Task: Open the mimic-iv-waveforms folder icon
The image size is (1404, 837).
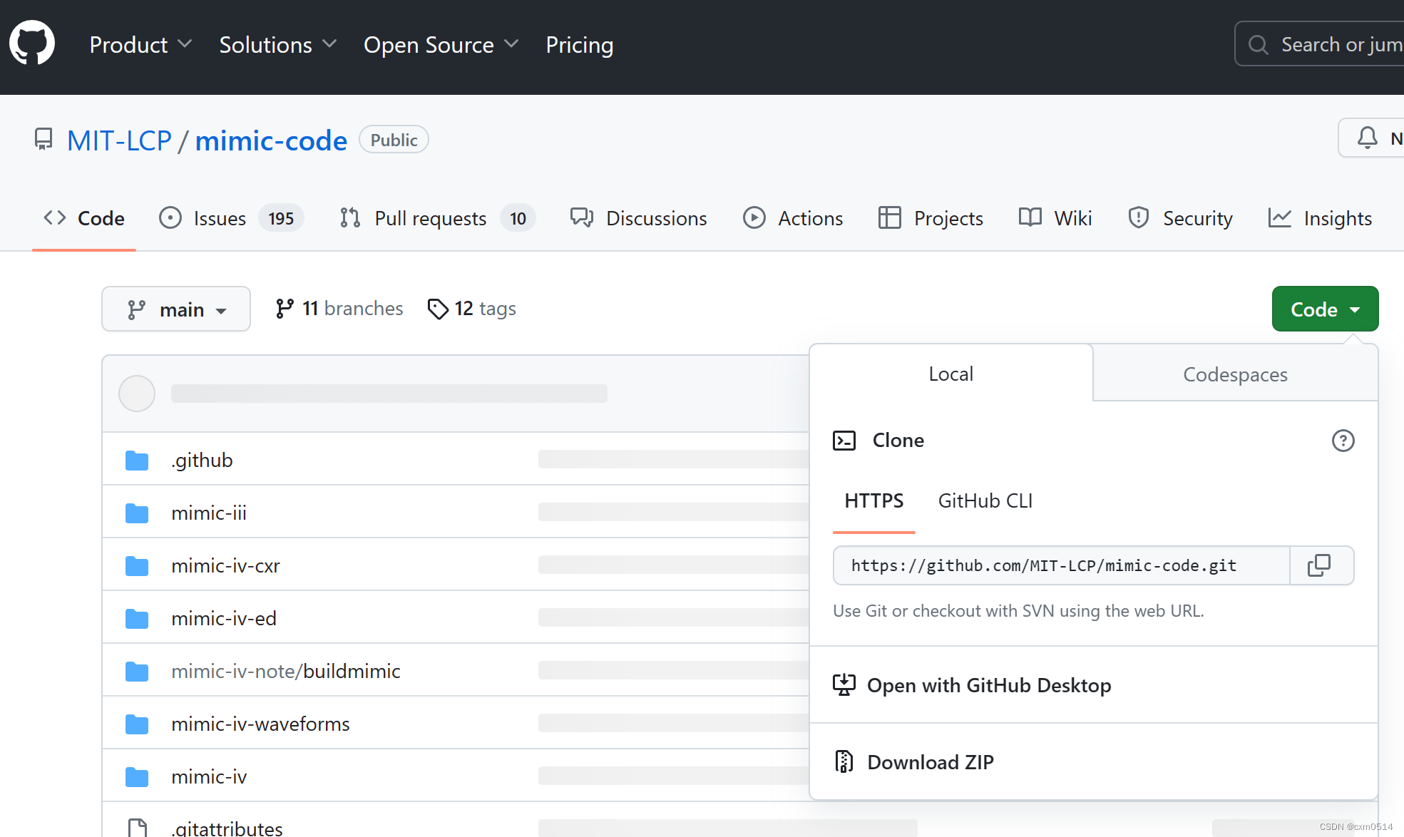Action: click(137, 724)
